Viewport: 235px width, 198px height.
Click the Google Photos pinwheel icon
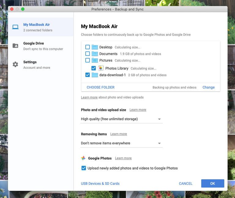pos(83,158)
